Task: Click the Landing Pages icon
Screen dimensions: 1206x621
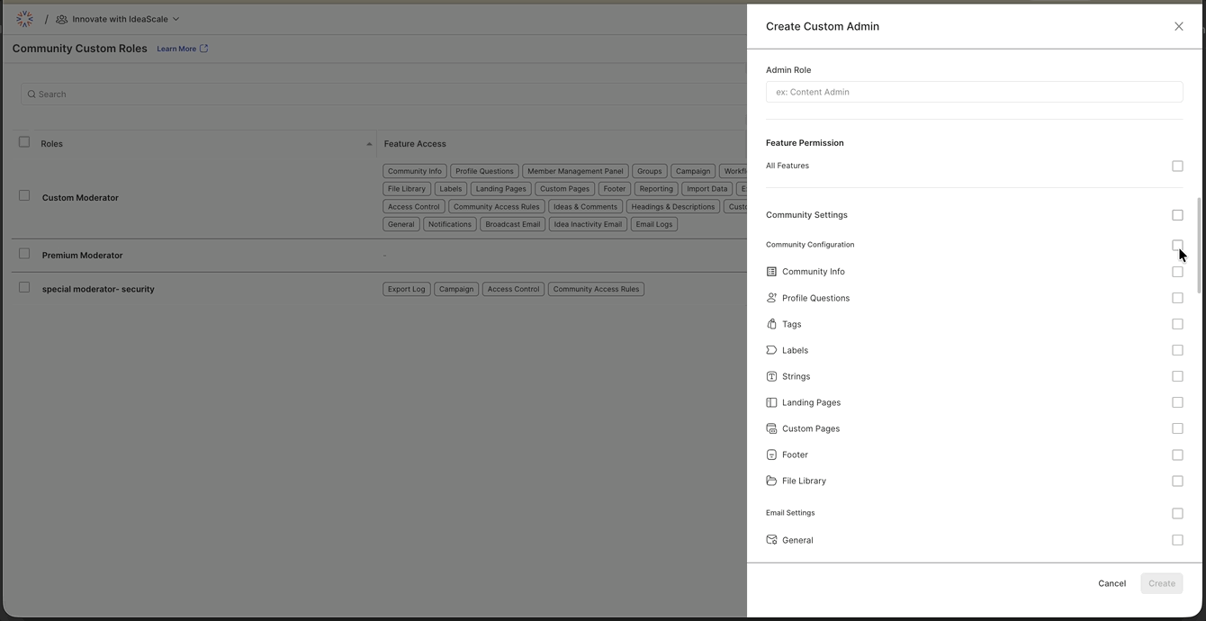Action: (771, 402)
